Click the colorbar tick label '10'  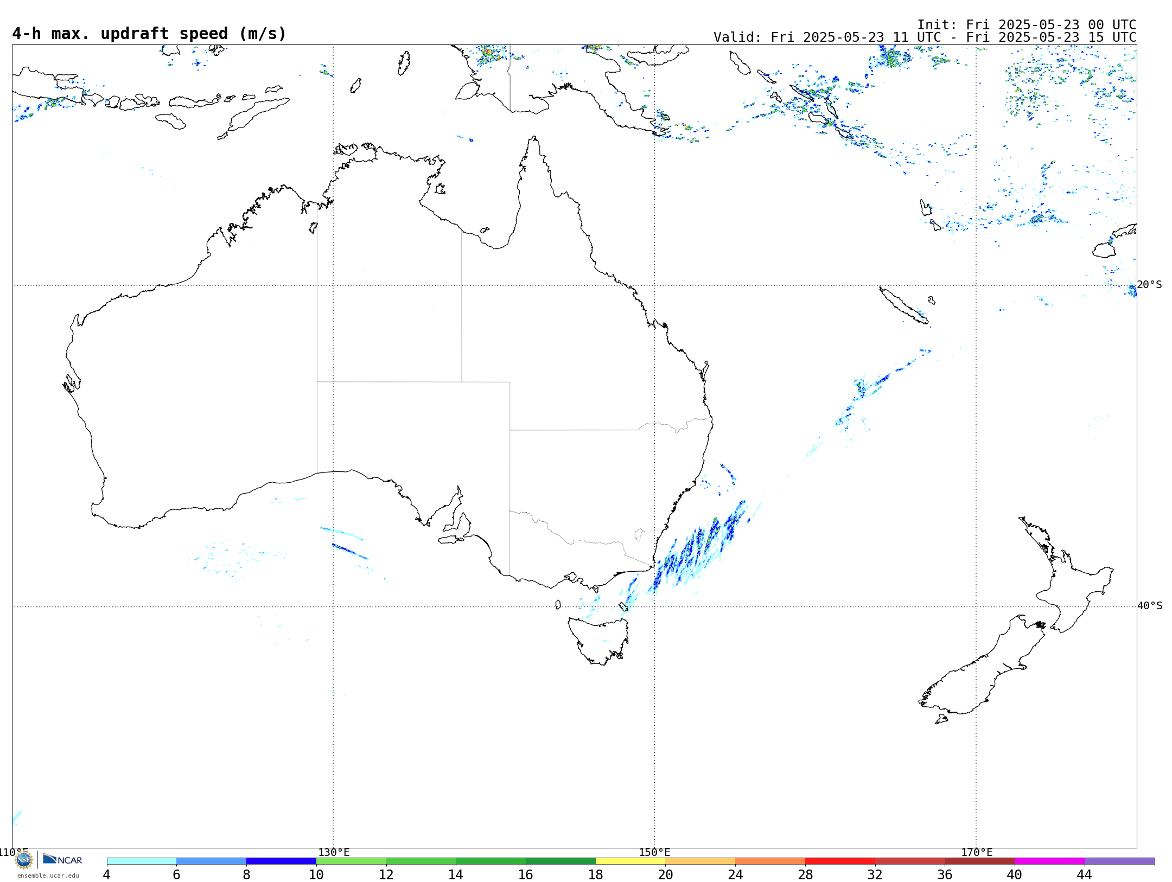[316, 874]
